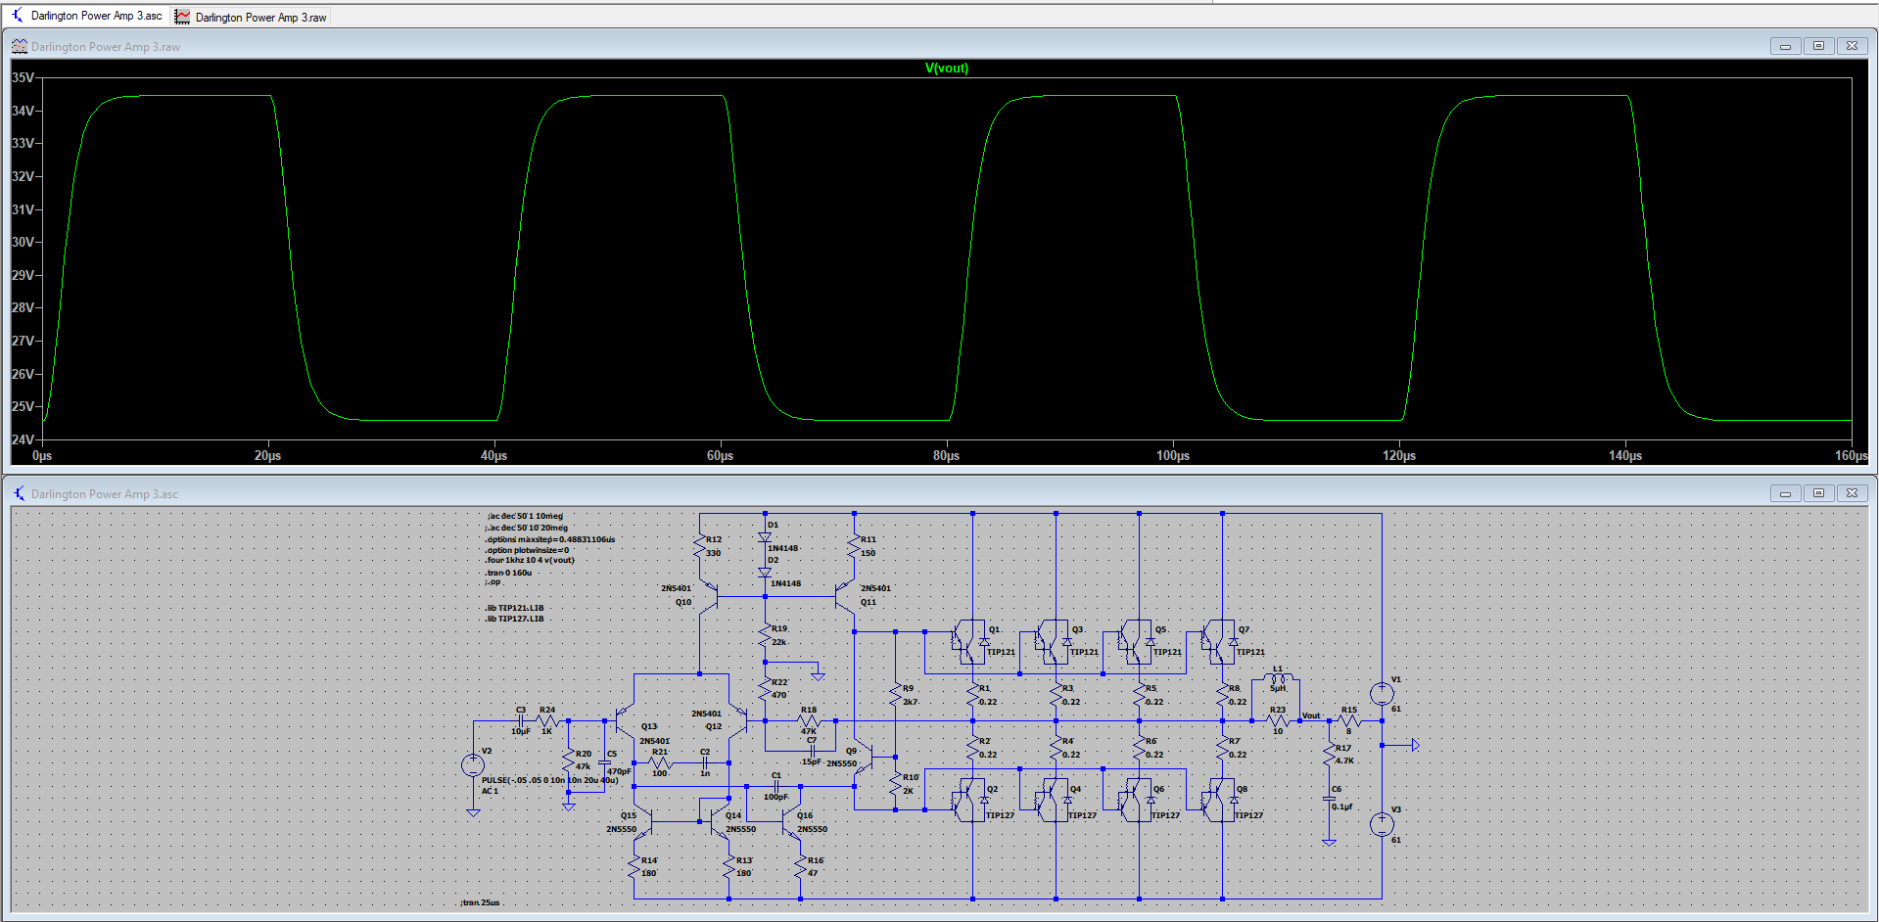Click the V(vout) trace label
The image size is (1879, 922).
[946, 68]
